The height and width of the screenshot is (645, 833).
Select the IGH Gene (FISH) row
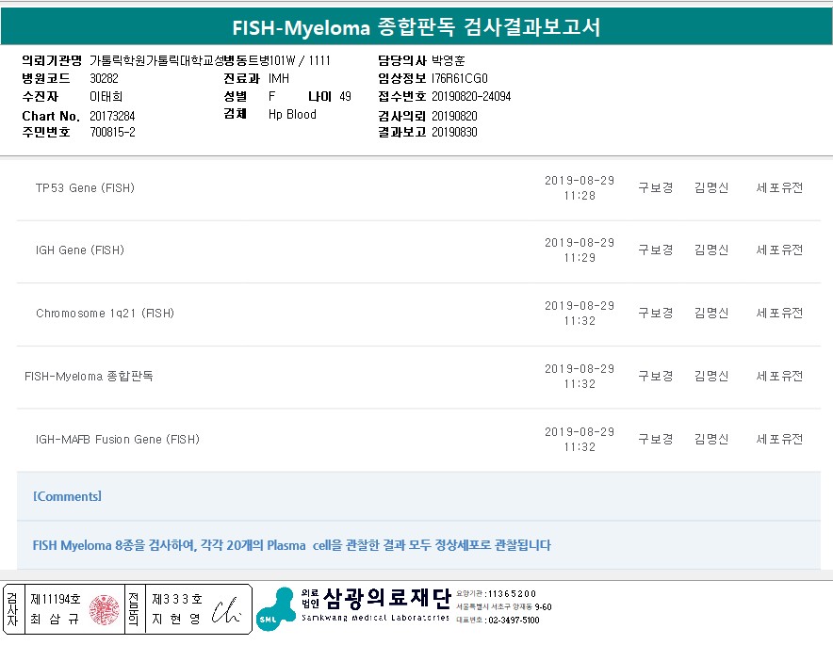pos(80,250)
